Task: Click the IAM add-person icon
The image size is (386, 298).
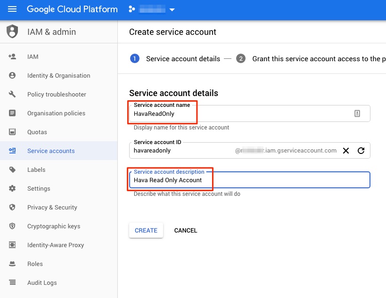Action: tap(12, 56)
